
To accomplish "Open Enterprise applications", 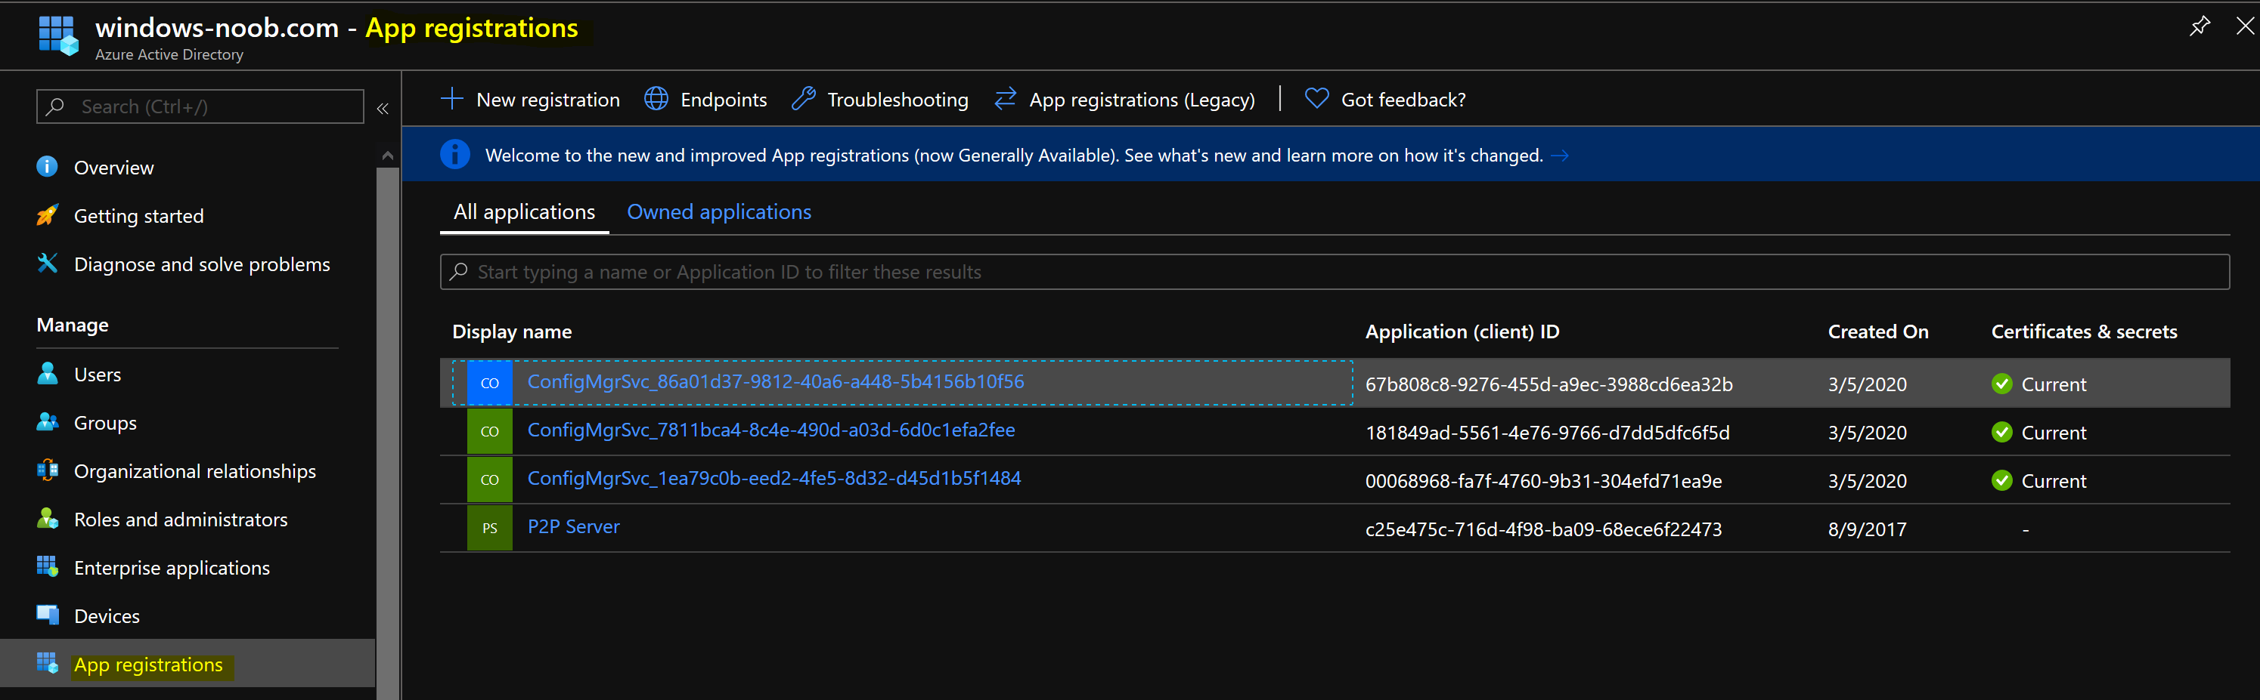I will [172, 568].
